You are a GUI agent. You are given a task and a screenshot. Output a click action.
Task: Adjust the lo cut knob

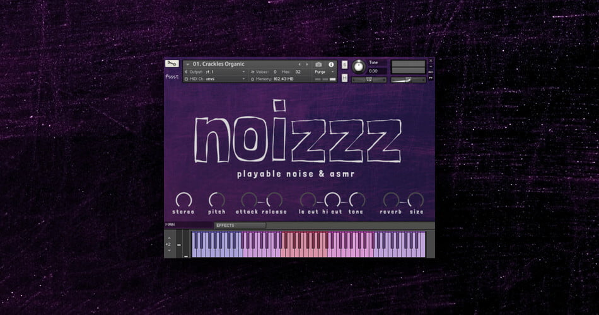coord(308,200)
